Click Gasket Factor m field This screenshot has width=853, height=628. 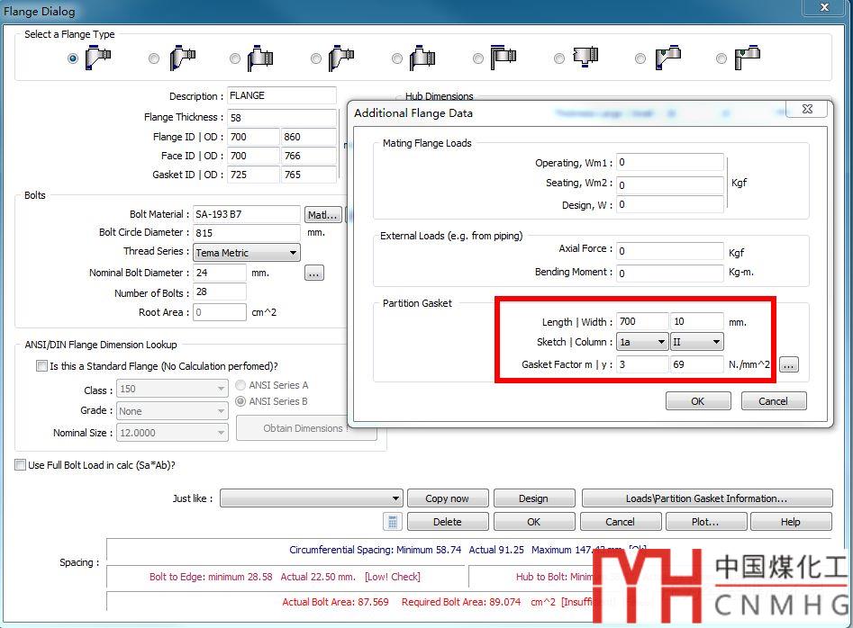(x=642, y=364)
